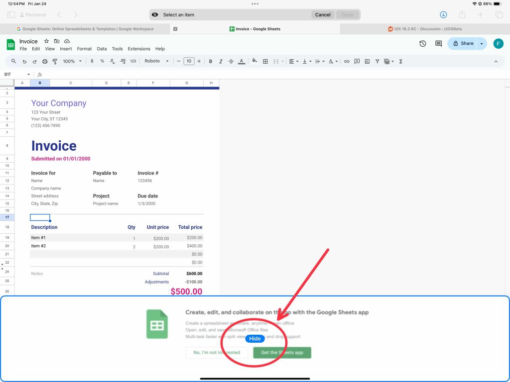The image size is (510, 382).
Task: Insert a chart from toolbar
Action: (x=367, y=61)
